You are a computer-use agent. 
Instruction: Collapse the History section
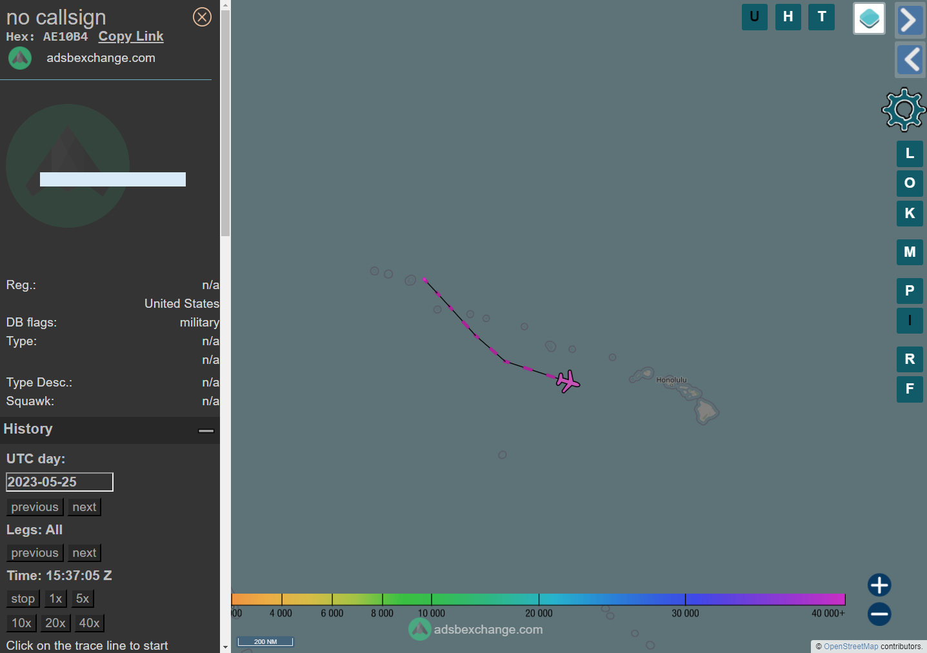(x=206, y=430)
